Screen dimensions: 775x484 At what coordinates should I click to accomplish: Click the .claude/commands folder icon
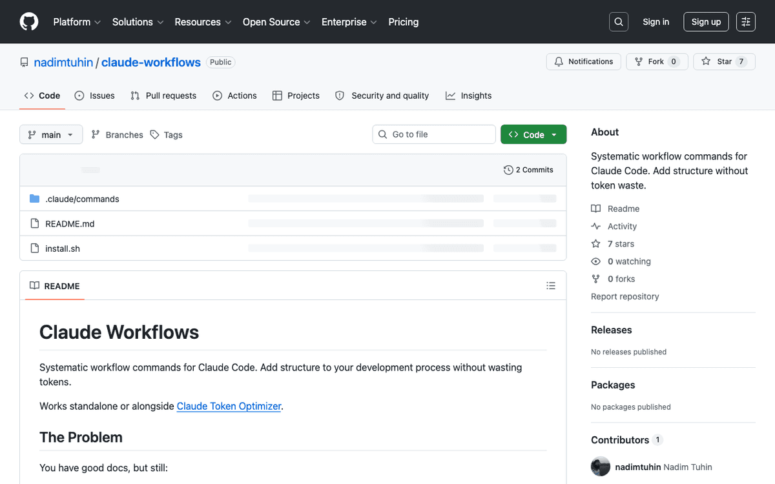[x=35, y=199]
